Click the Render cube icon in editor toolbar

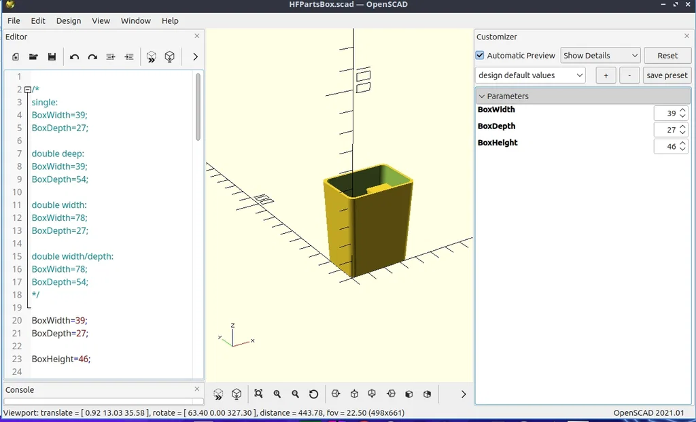(169, 57)
